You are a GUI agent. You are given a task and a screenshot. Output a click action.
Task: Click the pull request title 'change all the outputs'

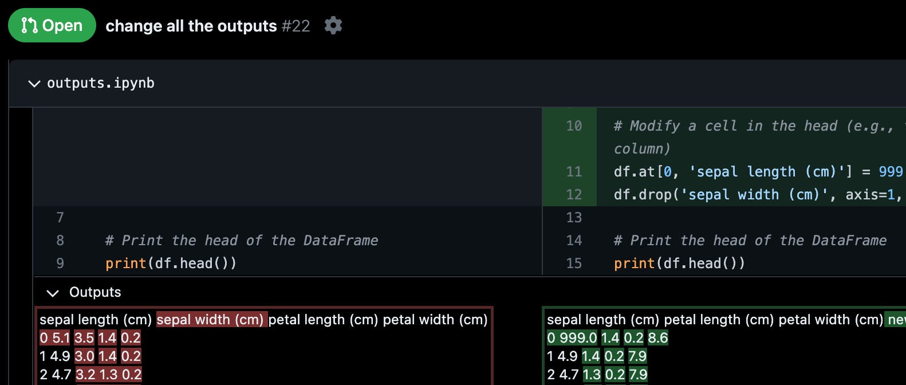[191, 26]
